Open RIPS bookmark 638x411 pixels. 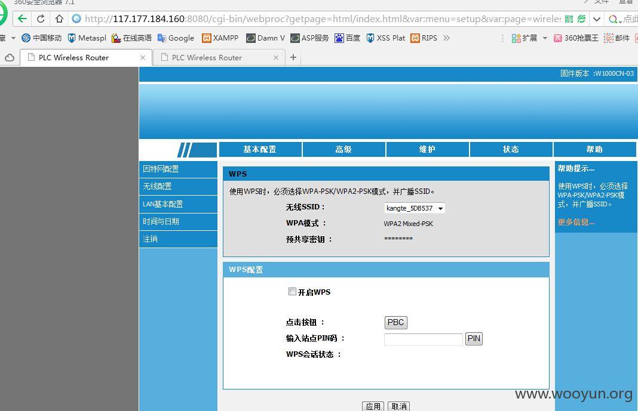[424, 38]
